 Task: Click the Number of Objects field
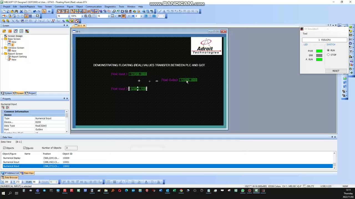click(71, 148)
